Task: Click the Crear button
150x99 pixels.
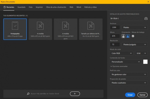Action: pyautogui.click(x=130, y=95)
